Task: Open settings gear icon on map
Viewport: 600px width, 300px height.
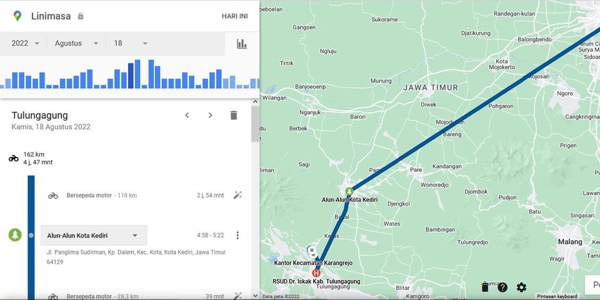Action: (521, 287)
